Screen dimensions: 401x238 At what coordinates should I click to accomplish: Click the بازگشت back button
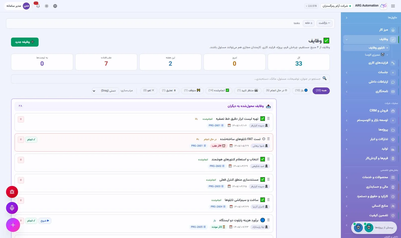click(x=324, y=23)
